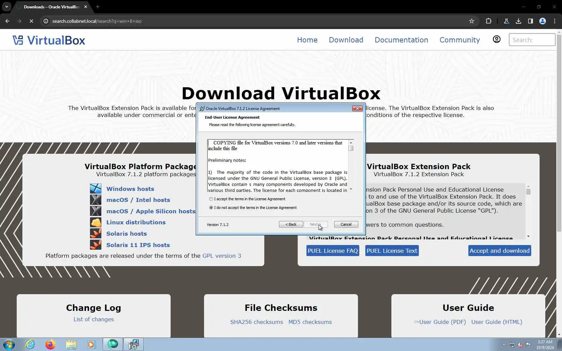Open the List of changes link

94,319
